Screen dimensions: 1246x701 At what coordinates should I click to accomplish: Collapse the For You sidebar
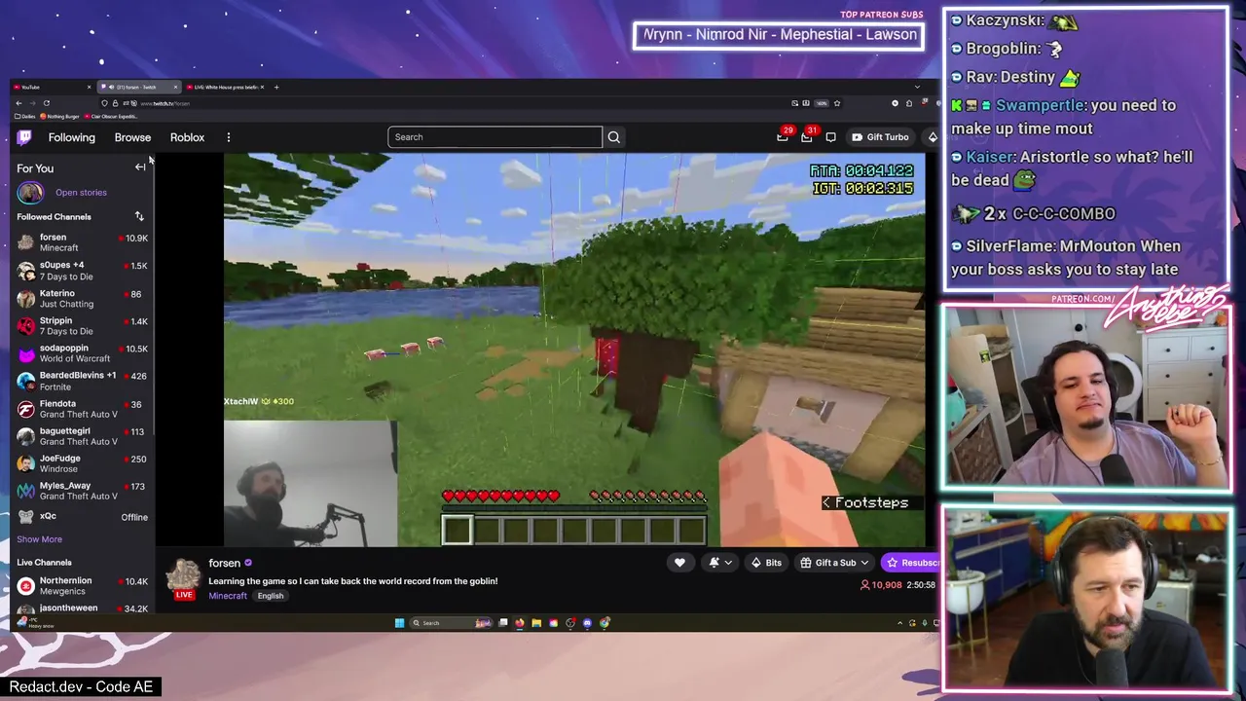pyautogui.click(x=140, y=167)
